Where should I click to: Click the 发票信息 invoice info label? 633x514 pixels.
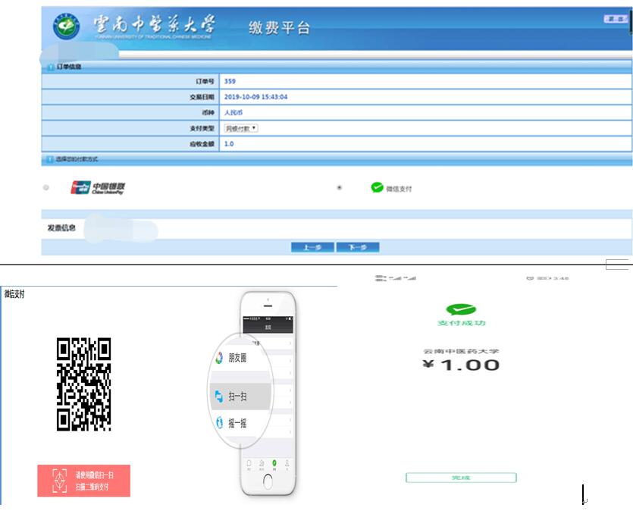[61, 227]
